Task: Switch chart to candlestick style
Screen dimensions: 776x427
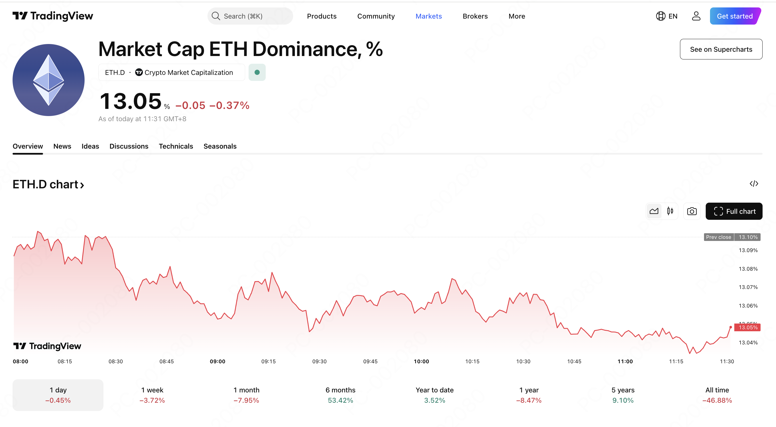Action: (x=670, y=211)
